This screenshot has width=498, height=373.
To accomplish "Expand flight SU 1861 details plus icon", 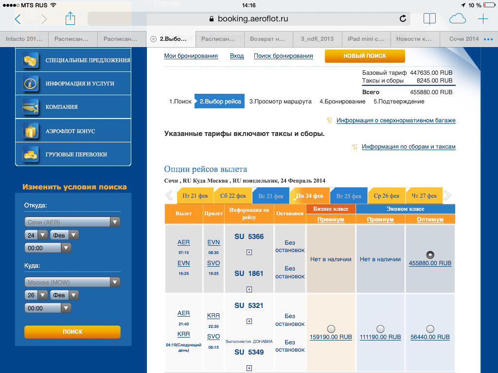I will point(249,289).
